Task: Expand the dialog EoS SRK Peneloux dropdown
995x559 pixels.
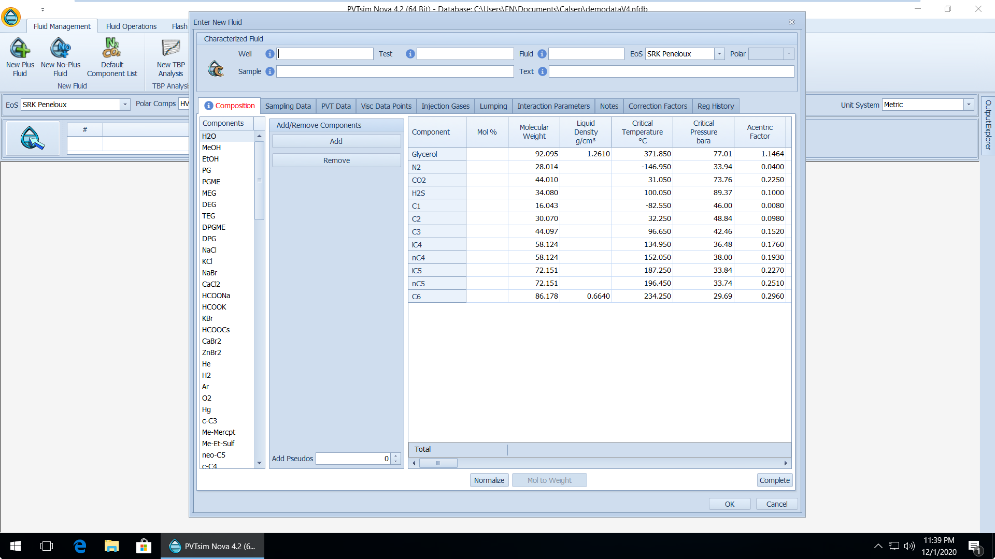Action: [x=719, y=54]
